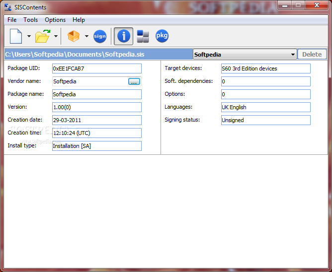Open the File menu

(12, 20)
